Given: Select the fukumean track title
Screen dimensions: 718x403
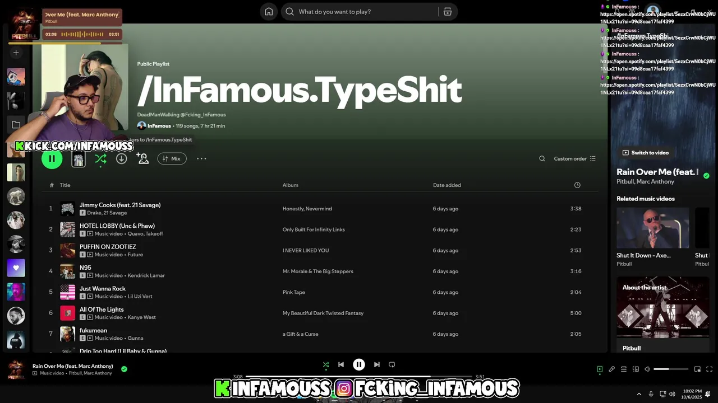Looking at the screenshot, I should 93,330.
